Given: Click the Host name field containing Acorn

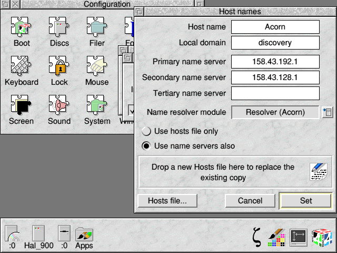Looking at the screenshot, I should point(275,27).
